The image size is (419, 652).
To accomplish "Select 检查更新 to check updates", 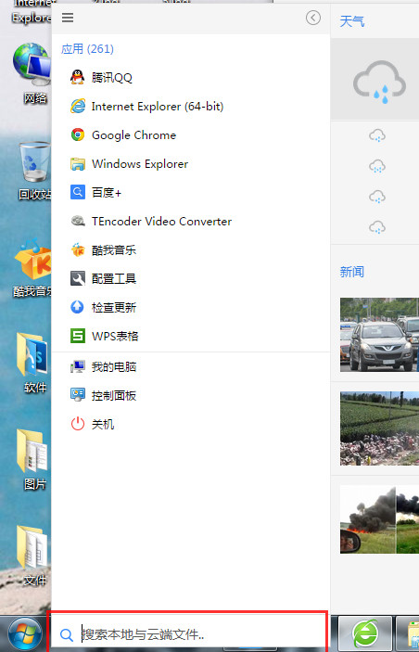I will coord(191,307).
